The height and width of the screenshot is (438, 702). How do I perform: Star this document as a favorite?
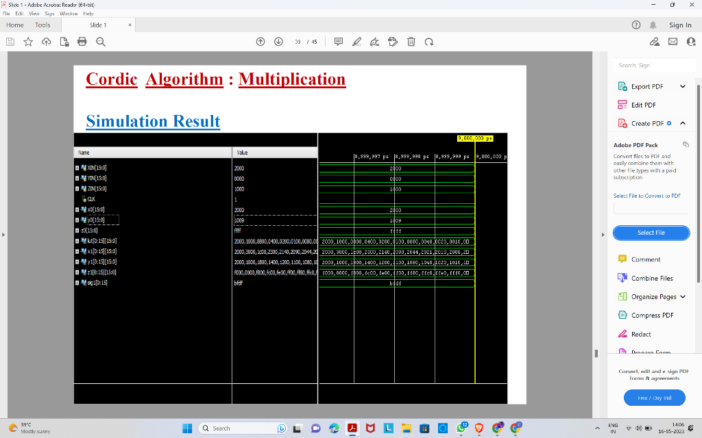[x=27, y=41]
